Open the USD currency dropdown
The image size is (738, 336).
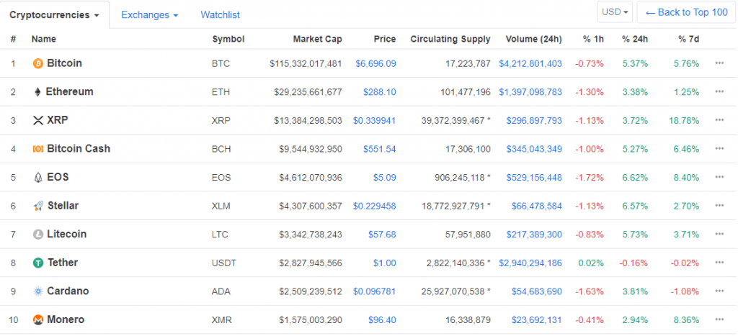point(615,12)
